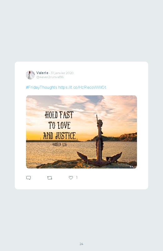This screenshot has width=163, height=251.
Task: Click the AND JUSTICE line in image
Action: coord(60,136)
